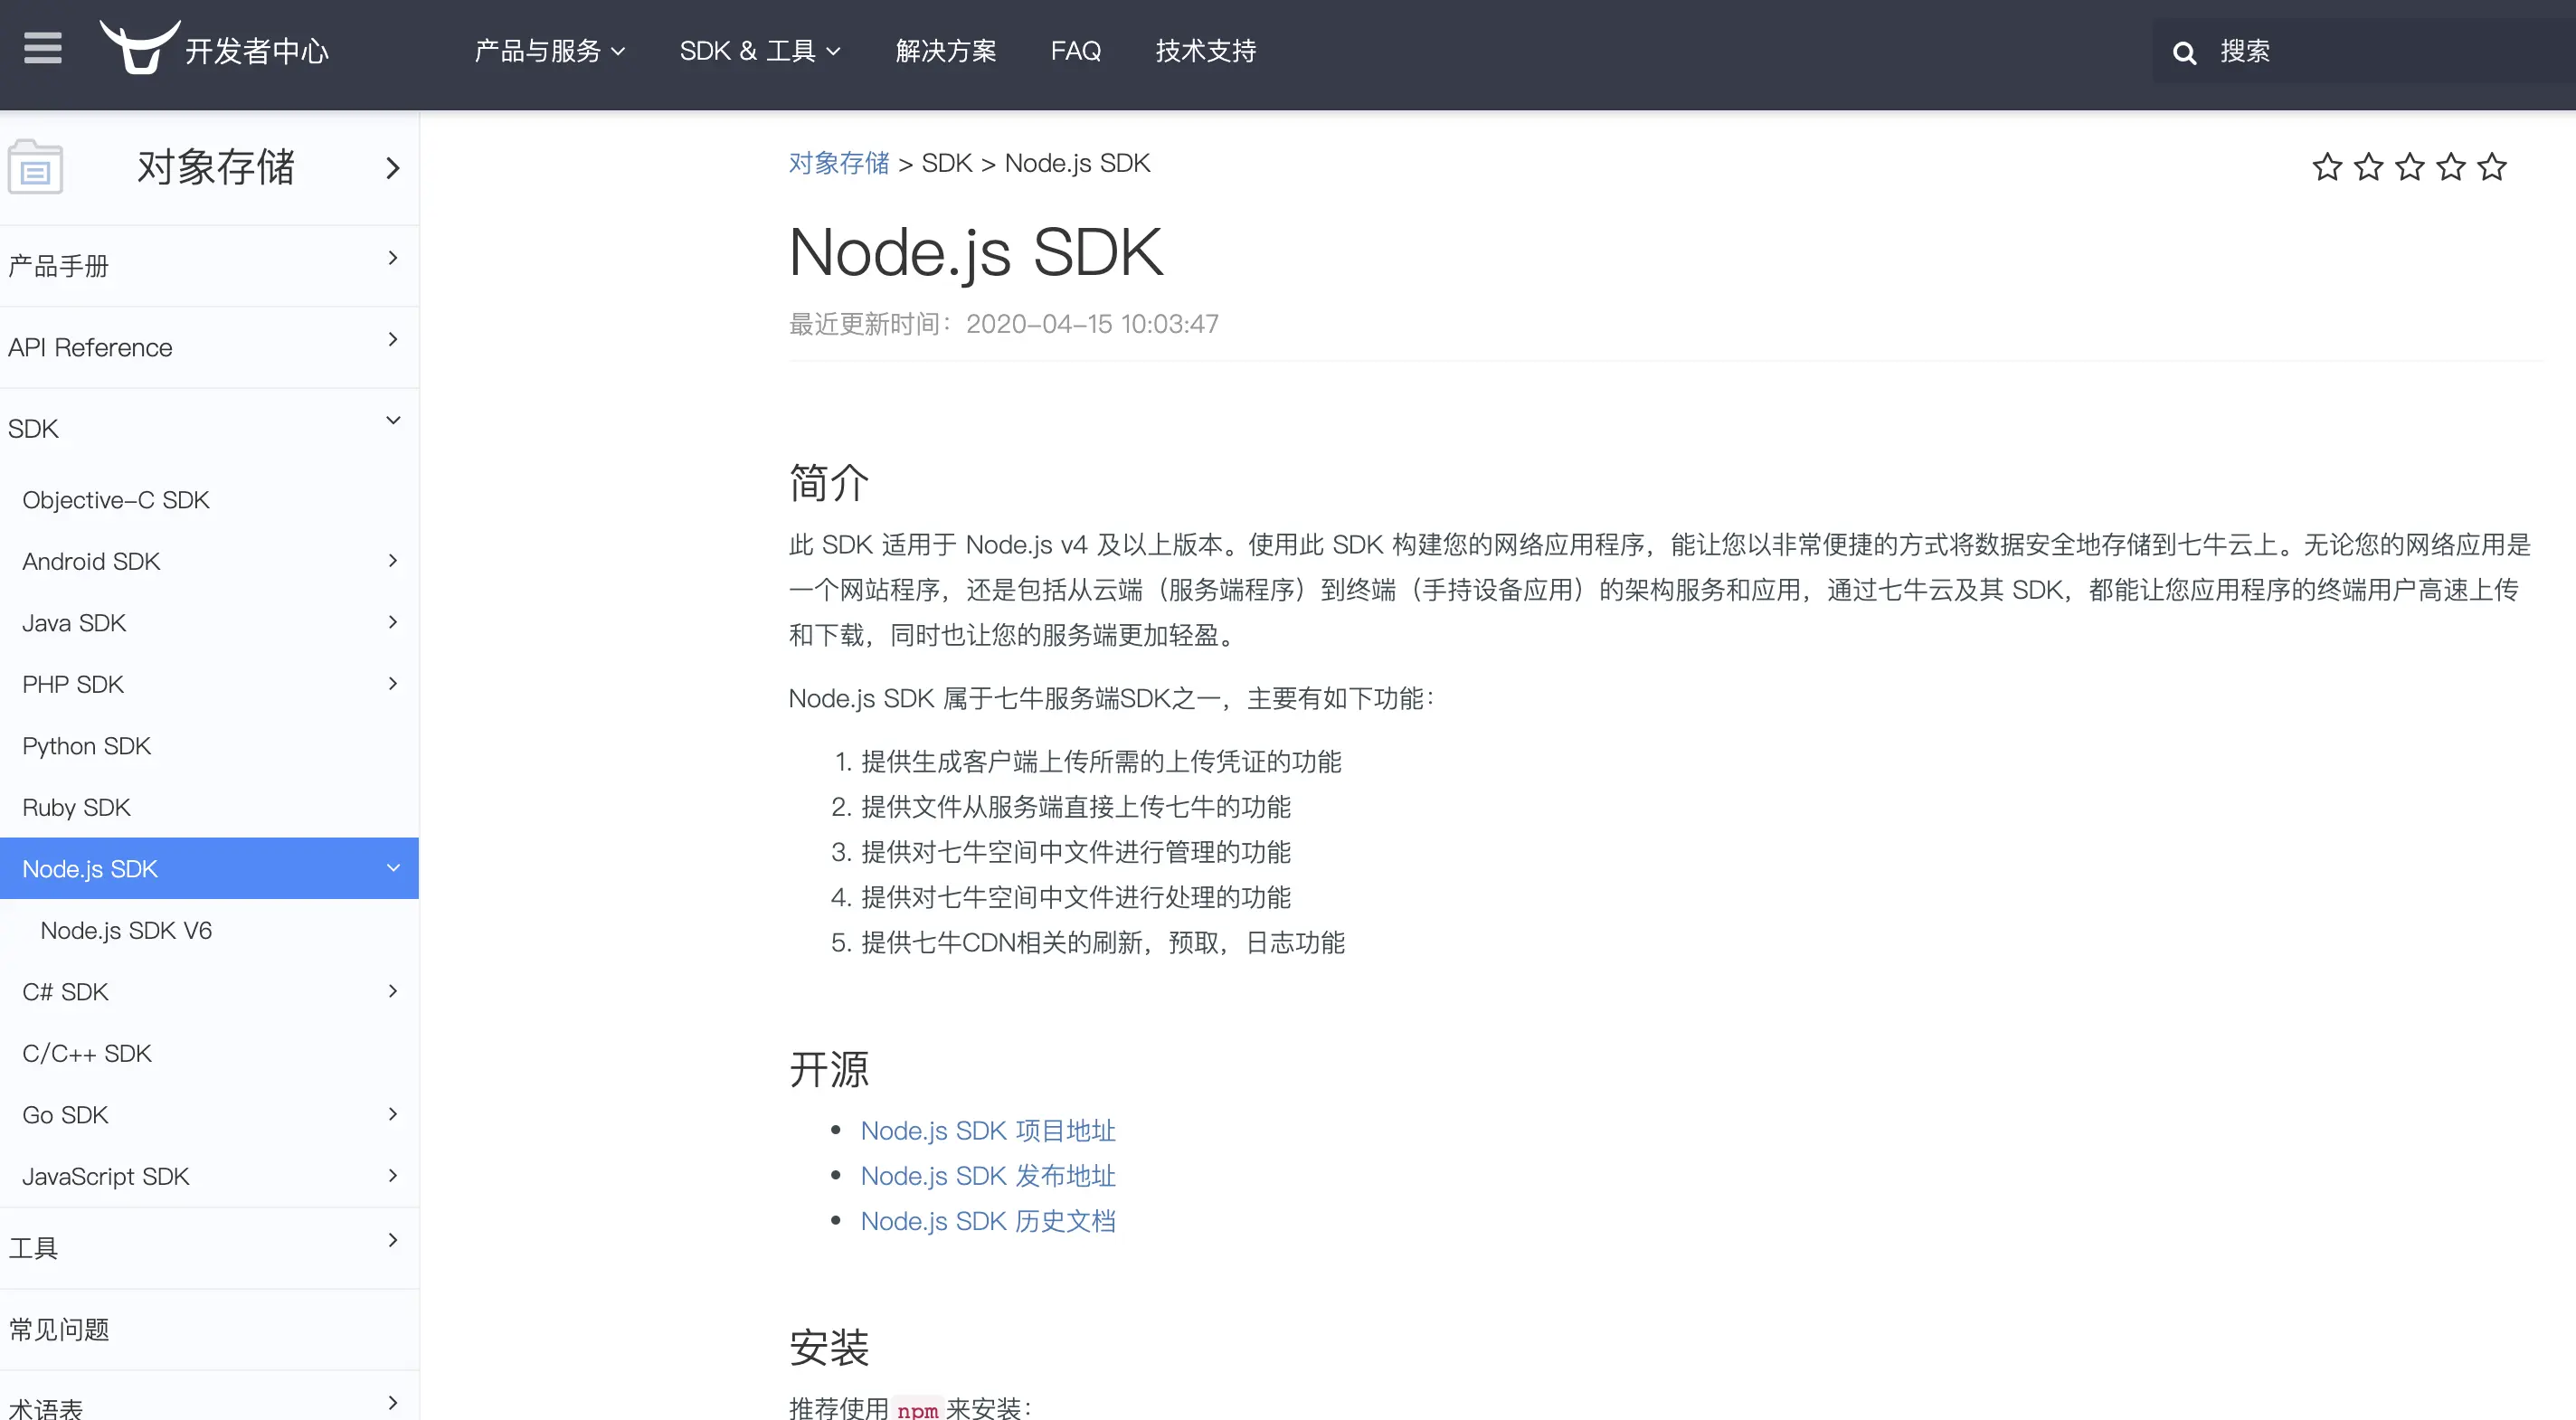The image size is (2576, 1420).
Task: Click 对象存储 breadcrumb link
Action: point(838,163)
